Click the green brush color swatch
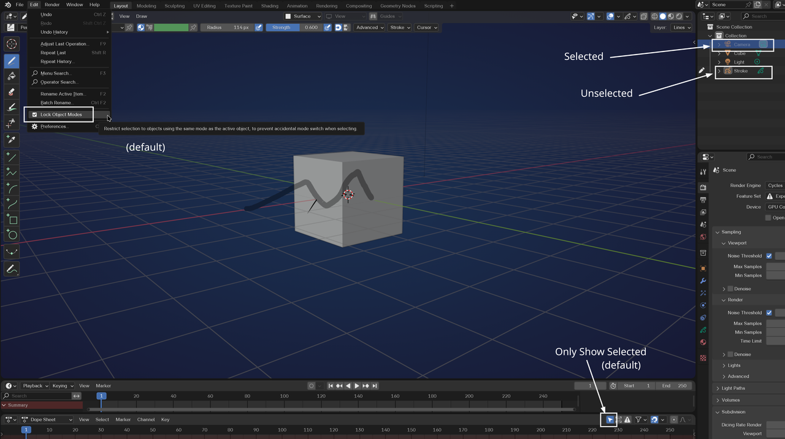Image resolution: width=785 pixels, height=439 pixels. tap(172, 27)
